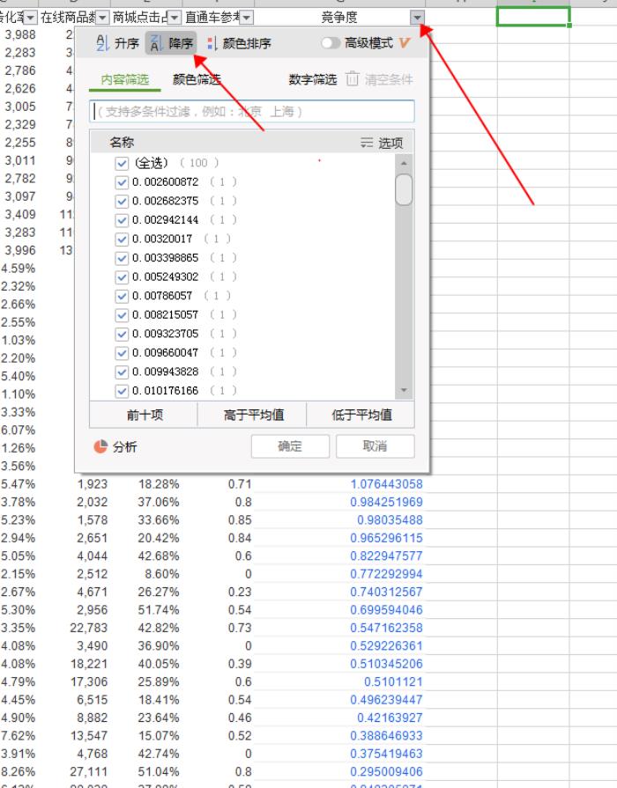The height and width of the screenshot is (788, 617).
Task: Click the 清空条件 trash icon
Action: click(353, 80)
